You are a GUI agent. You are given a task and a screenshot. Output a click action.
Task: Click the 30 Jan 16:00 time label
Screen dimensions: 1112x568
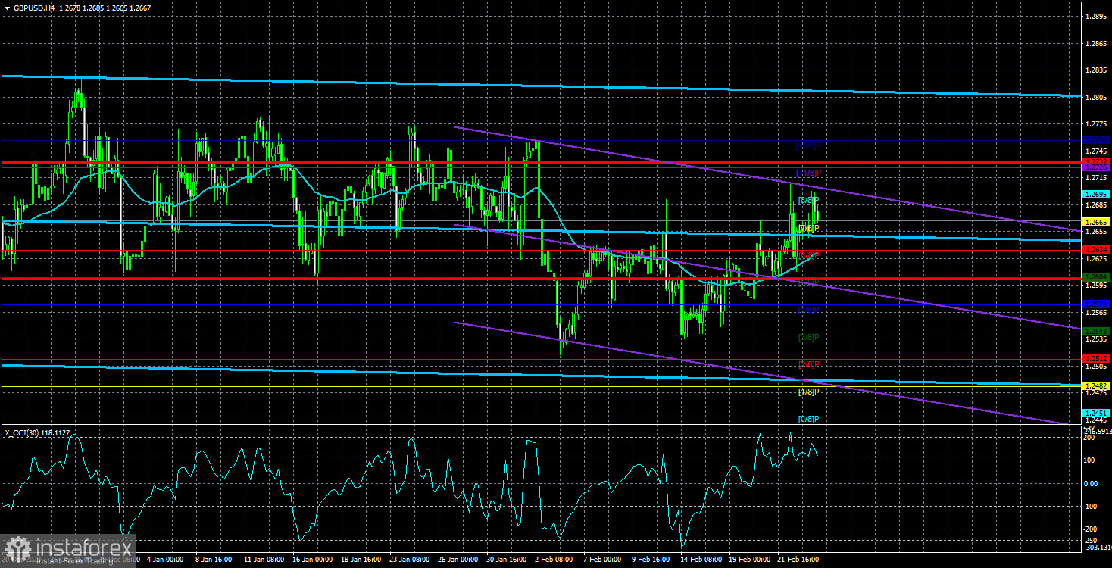pyautogui.click(x=505, y=559)
